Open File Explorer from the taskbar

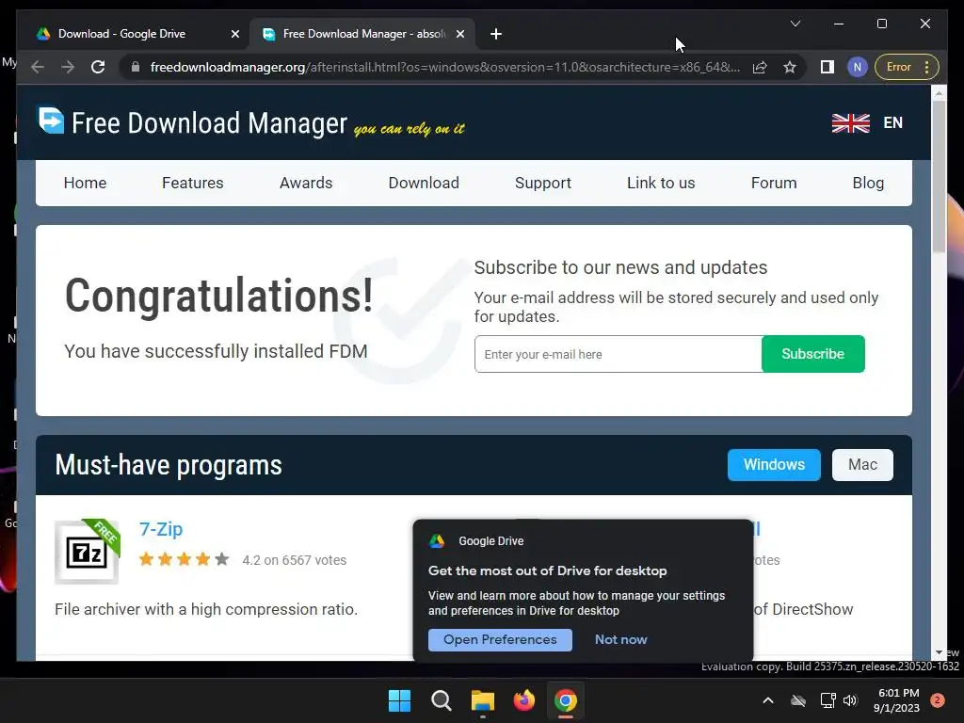(483, 700)
